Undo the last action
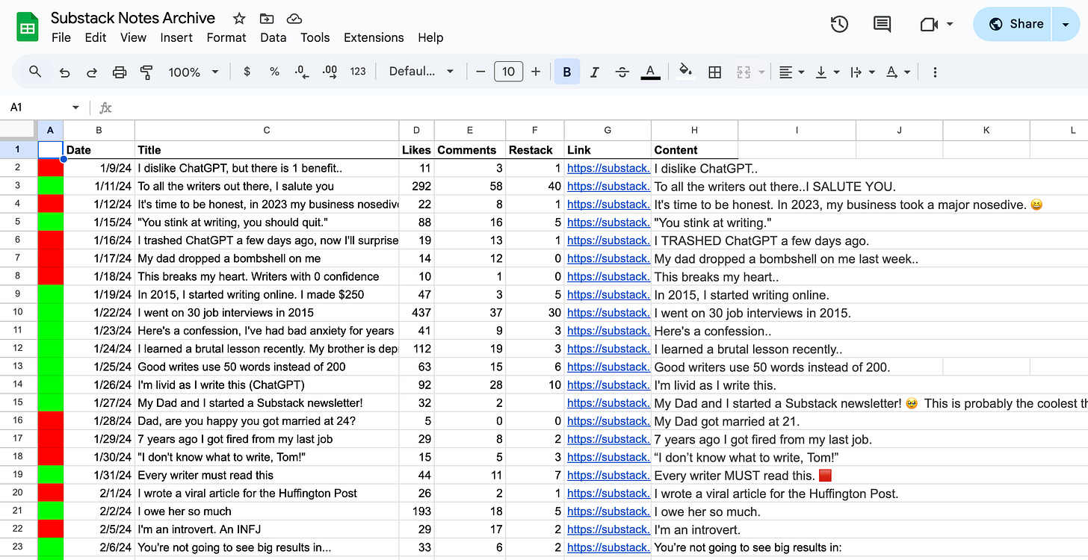This screenshot has height=560, width=1088. click(64, 72)
